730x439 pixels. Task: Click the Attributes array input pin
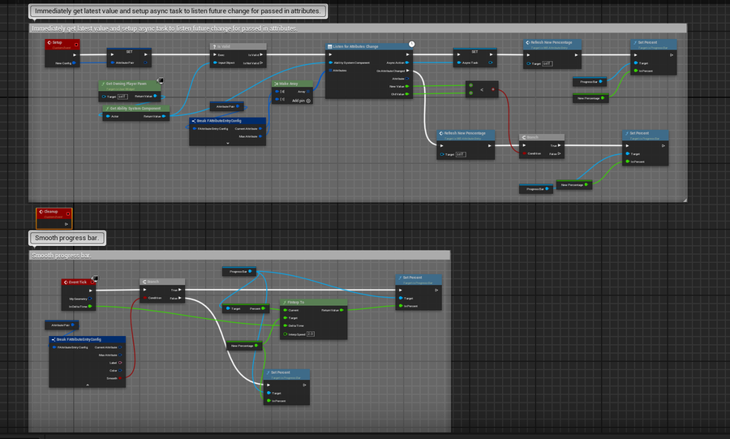[331, 71]
